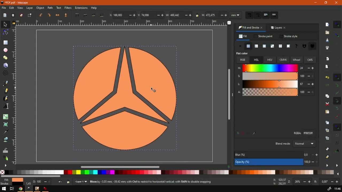Screen dimensions: 342x192
Task: Flip selected object vertically
Action: (66, 15)
